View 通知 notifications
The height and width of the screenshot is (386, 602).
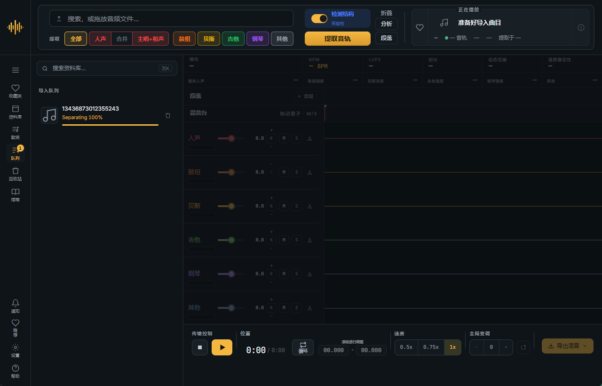16,306
